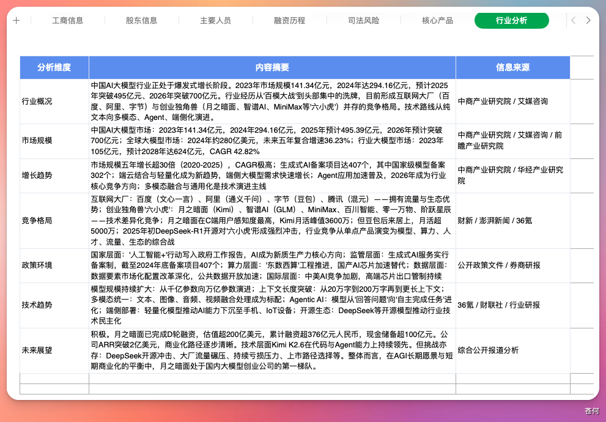606x422 pixels.
Task: Select source cell '中商产业研究院 / 艾媒咨询'
Action: click(513, 102)
